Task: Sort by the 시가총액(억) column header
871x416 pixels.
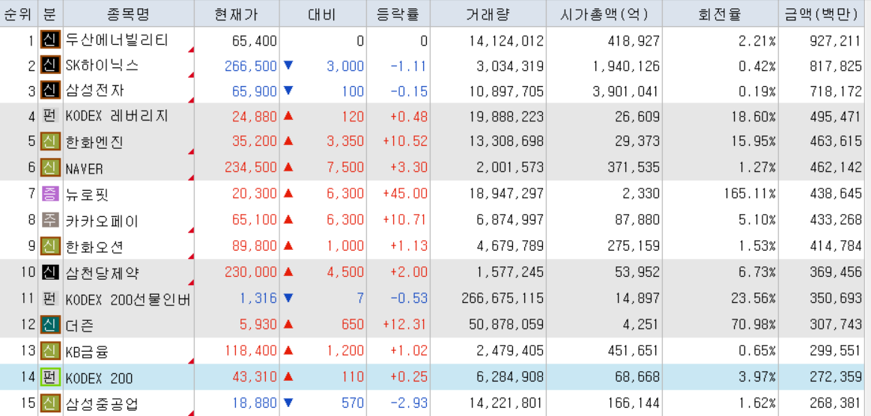Action: (604, 13)
